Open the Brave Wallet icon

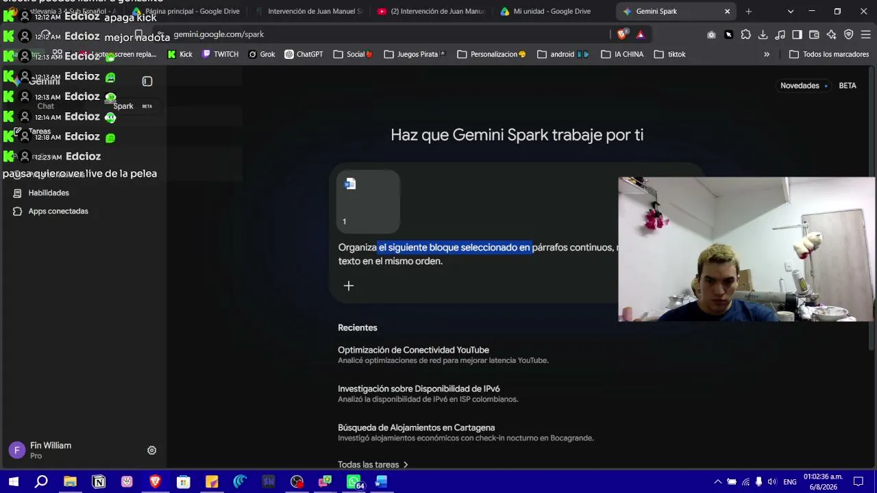pyautogui.click(x=814, y=35)
